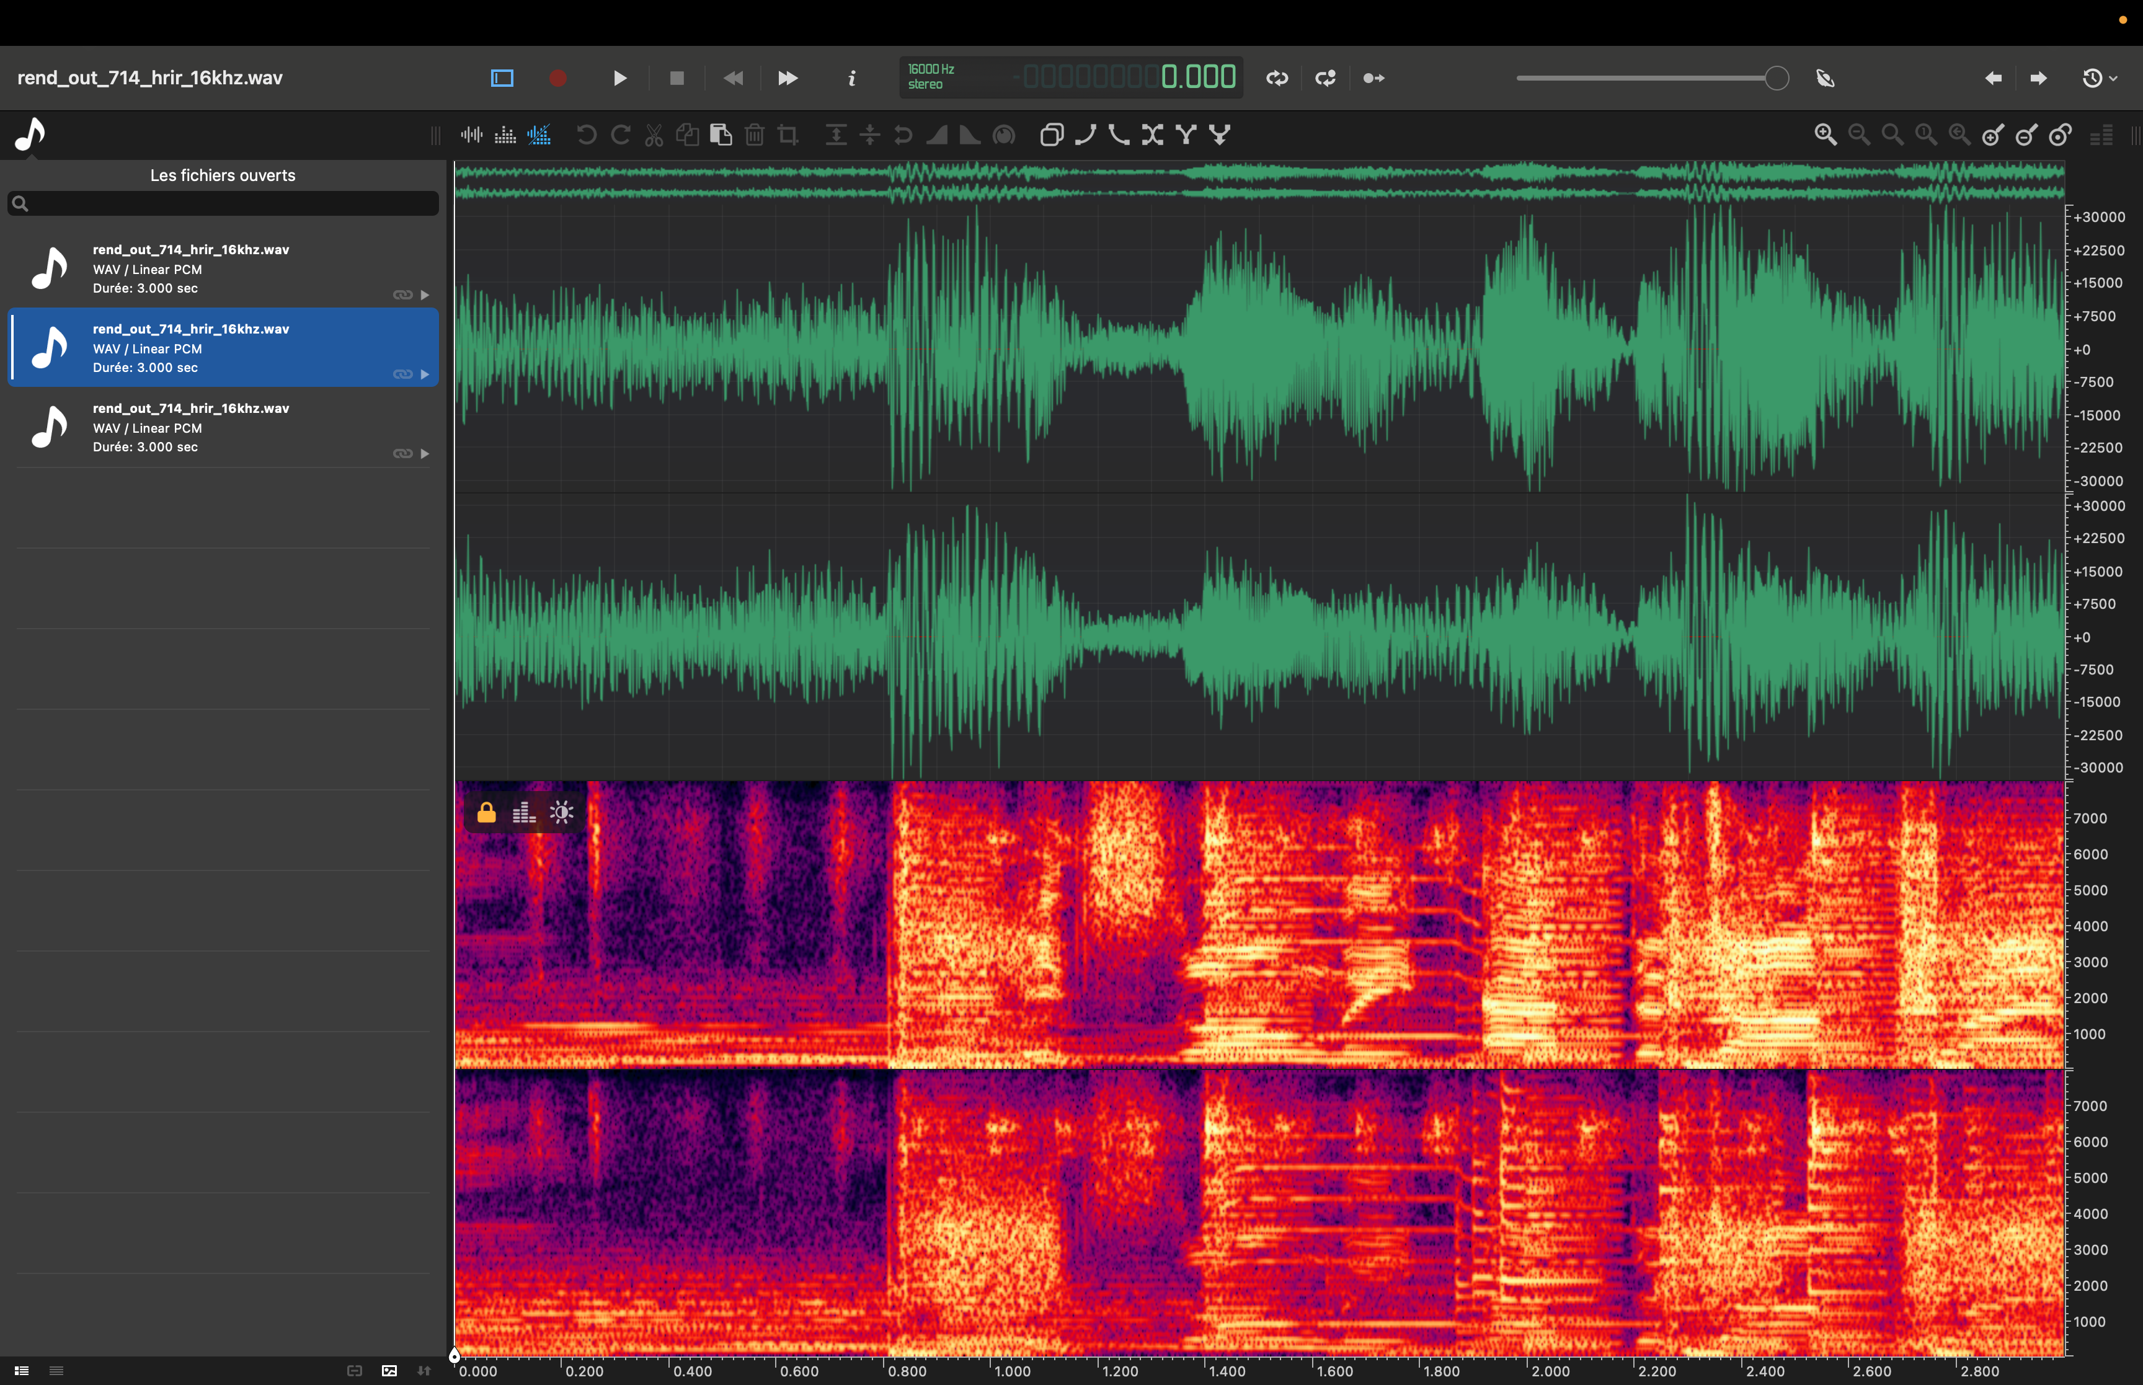Select the waveform-only view icon

pyautogui.click(x=471, y=135)
